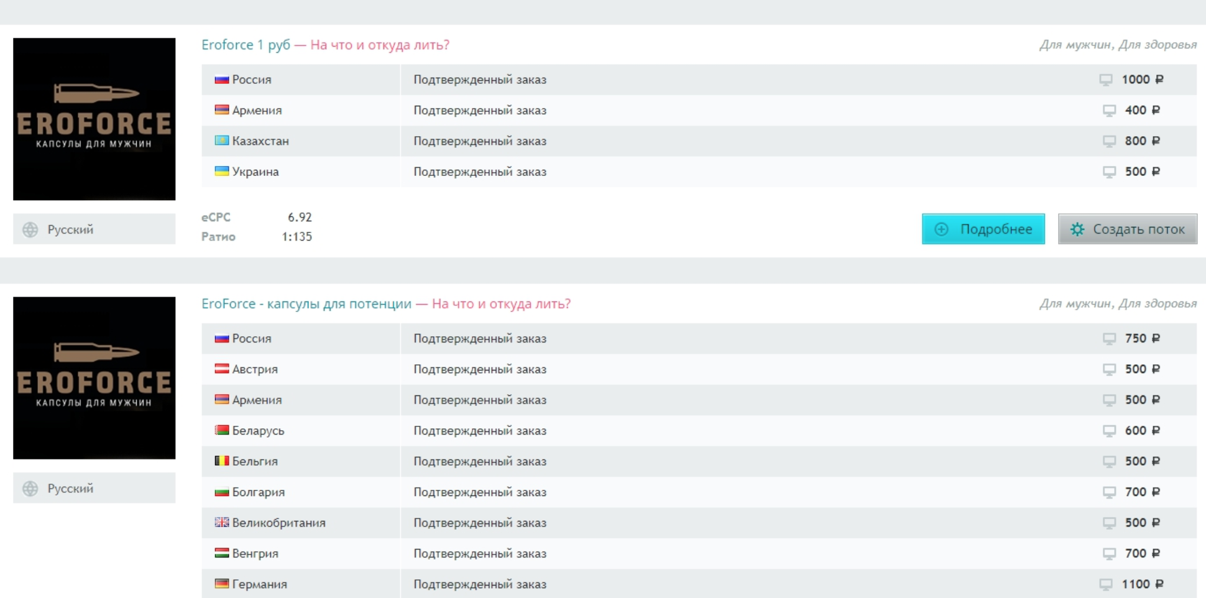Click the Kazakhstan flag icon

pos(221,140)
